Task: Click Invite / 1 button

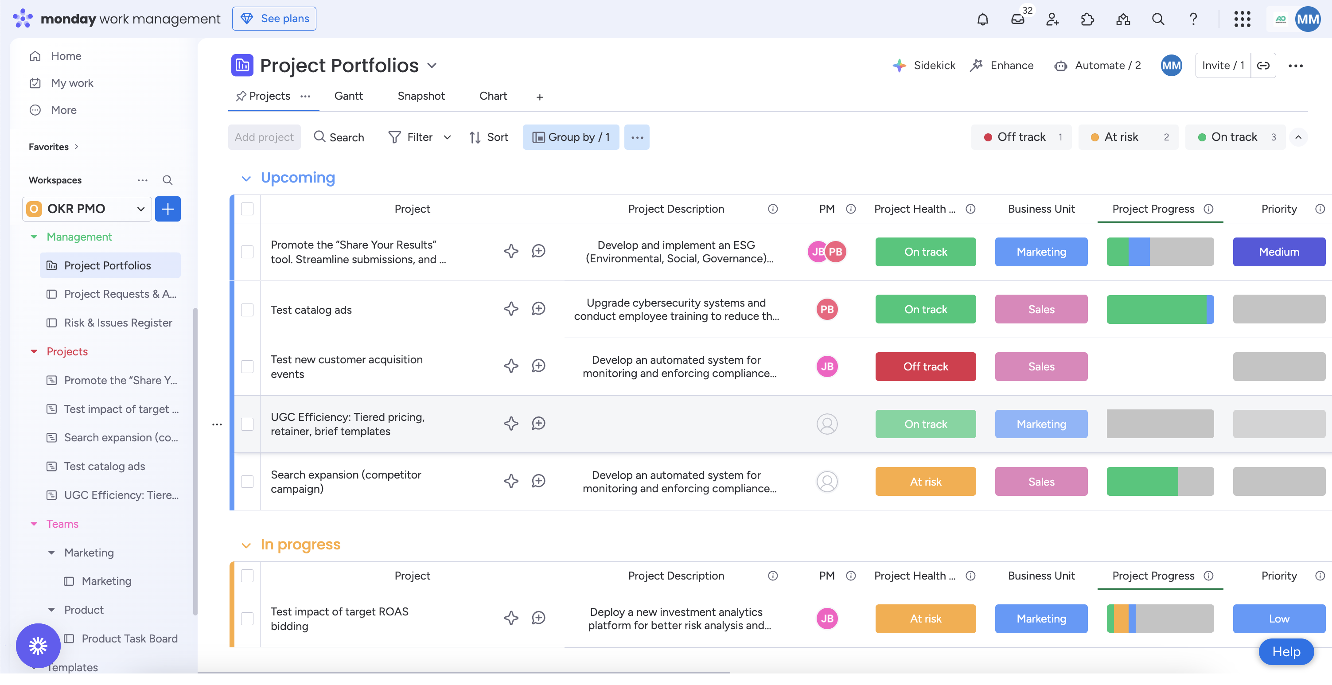Action: point(1223,66)
